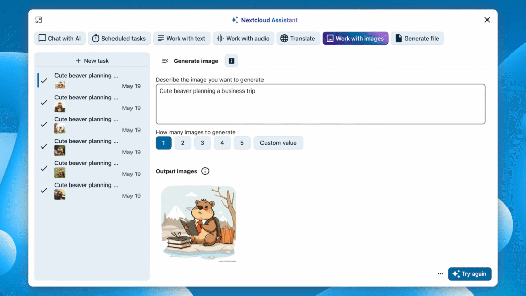
Task: Close the Nextcloud Assistant dialog
Action: [487, 20]
